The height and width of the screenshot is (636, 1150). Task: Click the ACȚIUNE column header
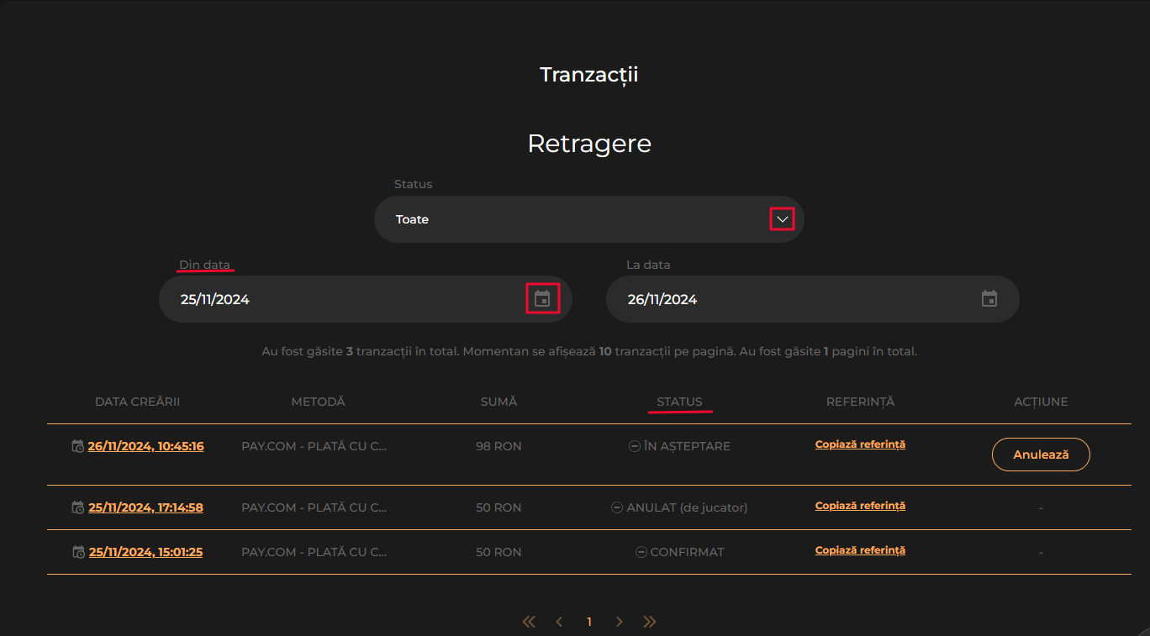(x=1041, y=402)
